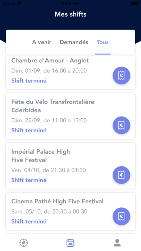Viewport: 141px width, 251px height.
Task: Click Shift terminé under Dim. 22/09 shift
Action: 29,130
